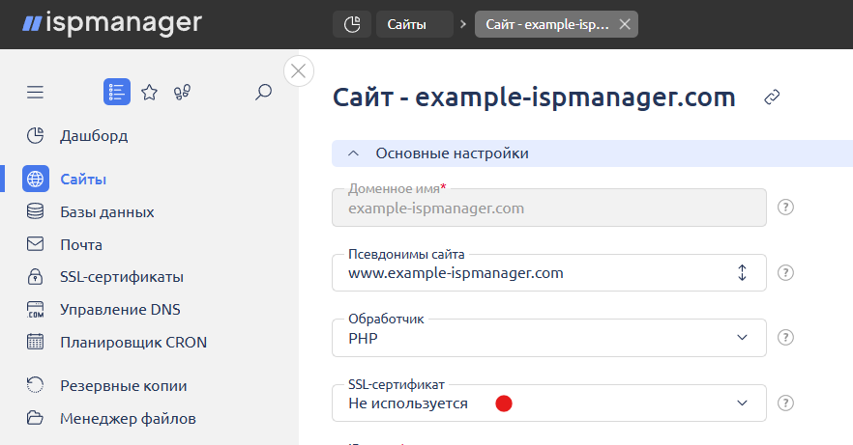Click the Менеджер файлов folder icon
The height and width of the screenshot is (445, 853).
[36, 418]
